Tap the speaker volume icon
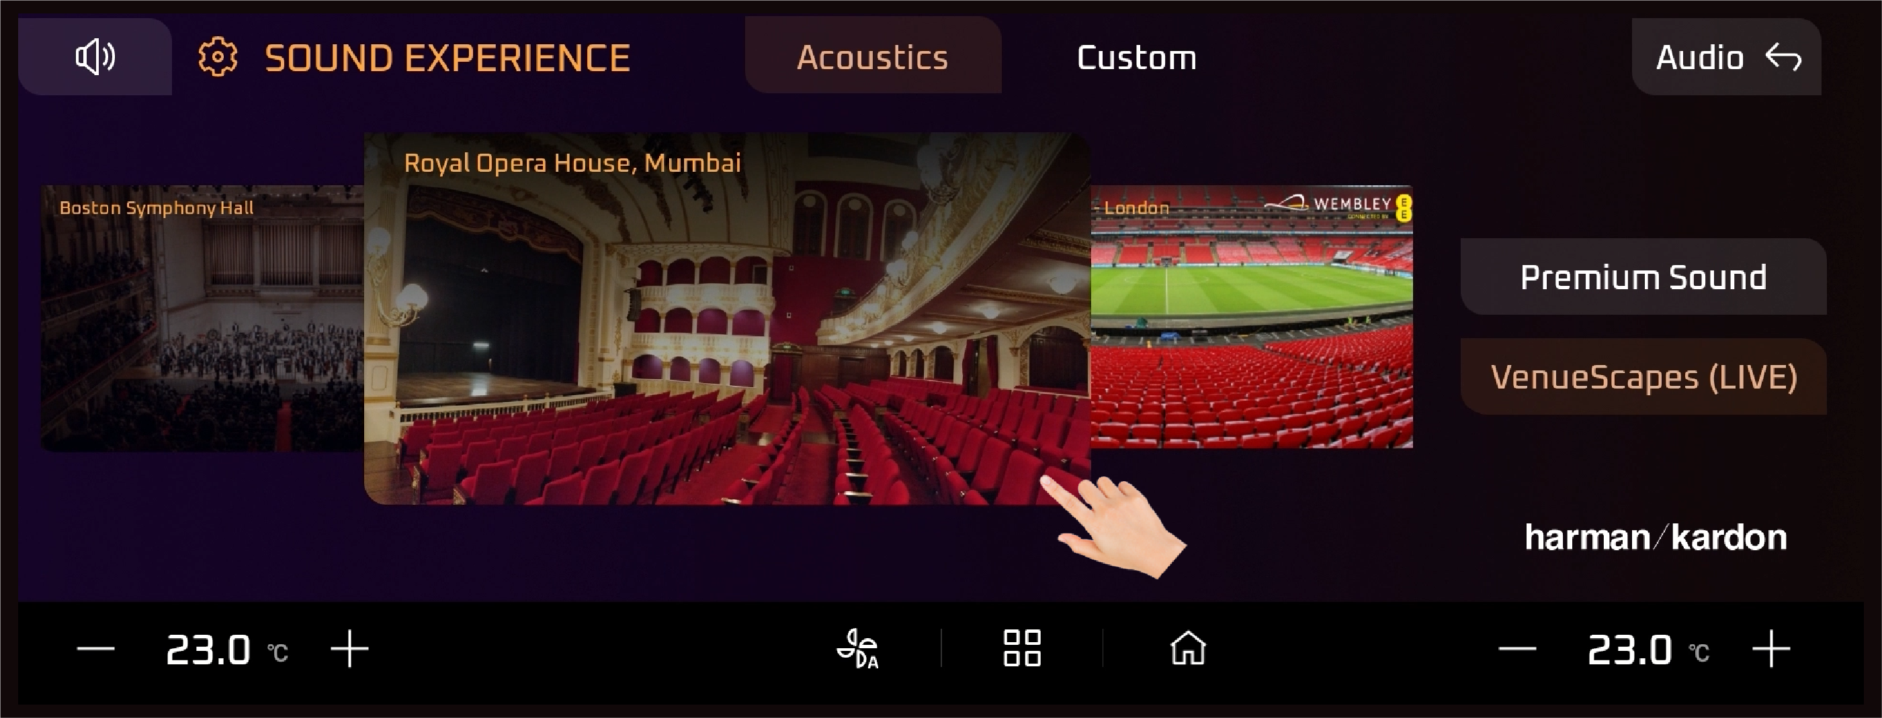 coord(95,57)
